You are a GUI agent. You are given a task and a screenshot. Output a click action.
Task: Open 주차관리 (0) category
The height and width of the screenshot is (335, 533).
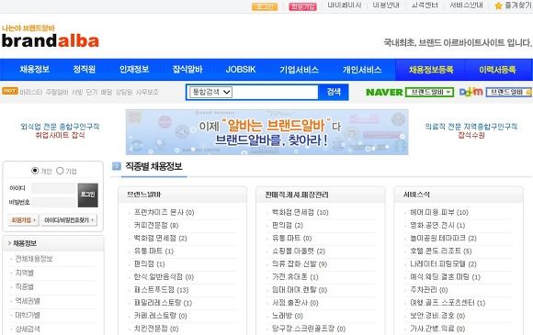(x=428, y=290)
